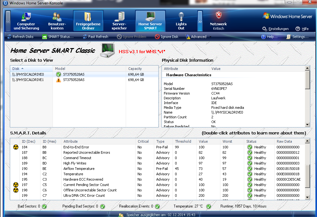Click the Reallocation Events check icon
The width and height of the screenshot is (317, 217).
click(157, 207)
